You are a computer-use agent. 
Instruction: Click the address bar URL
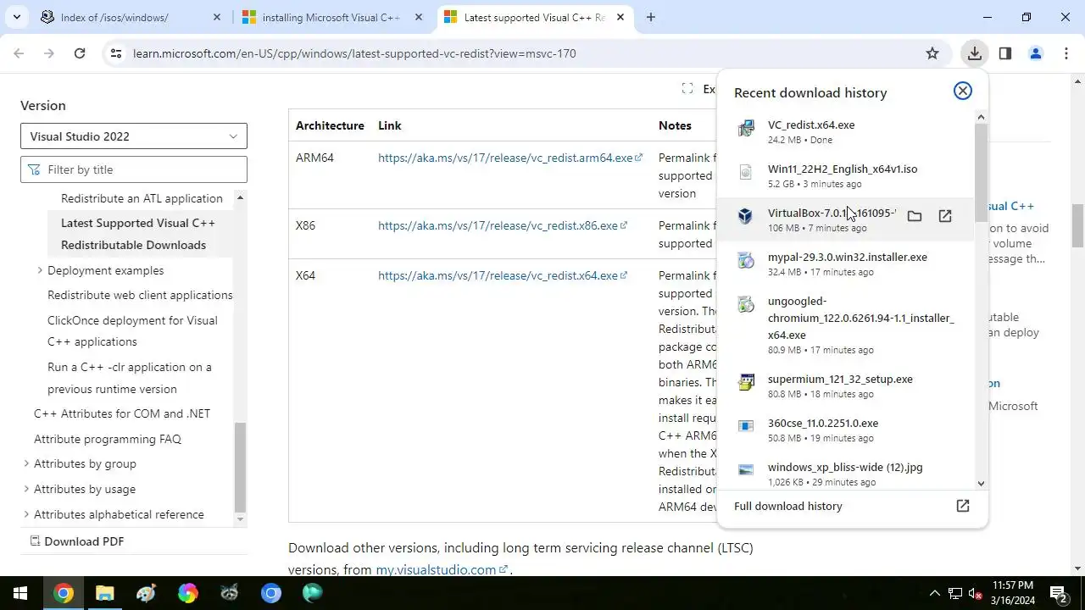point(354,53)
